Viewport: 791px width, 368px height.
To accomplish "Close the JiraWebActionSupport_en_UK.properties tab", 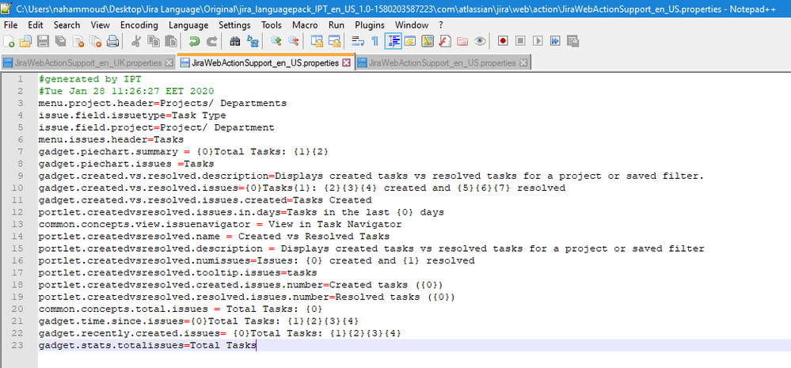I will point(169,63).
